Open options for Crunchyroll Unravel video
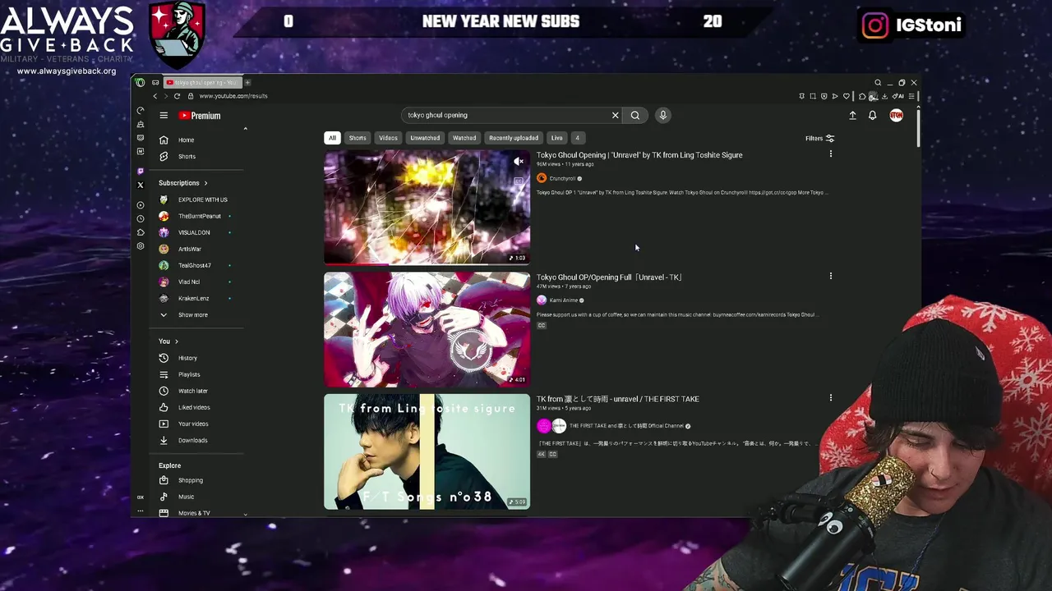The width and height of the screenshot is (1052, 591). pyautogui.click(x=830, y=154)
